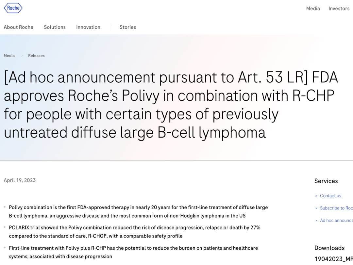353x265 pixels.
Task: Select the Media breadcrumb link
Action: coord(9,56)
